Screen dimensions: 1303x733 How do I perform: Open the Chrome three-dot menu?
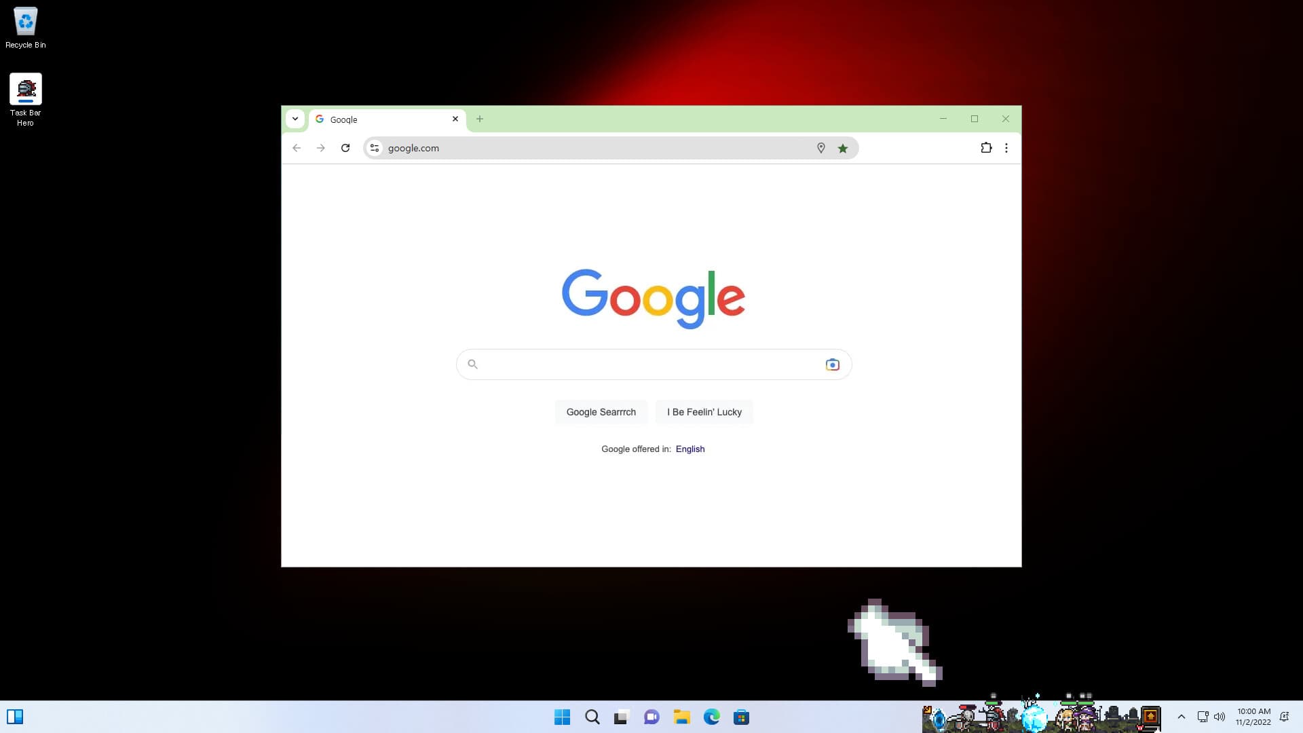click(x=1006, y=148)
